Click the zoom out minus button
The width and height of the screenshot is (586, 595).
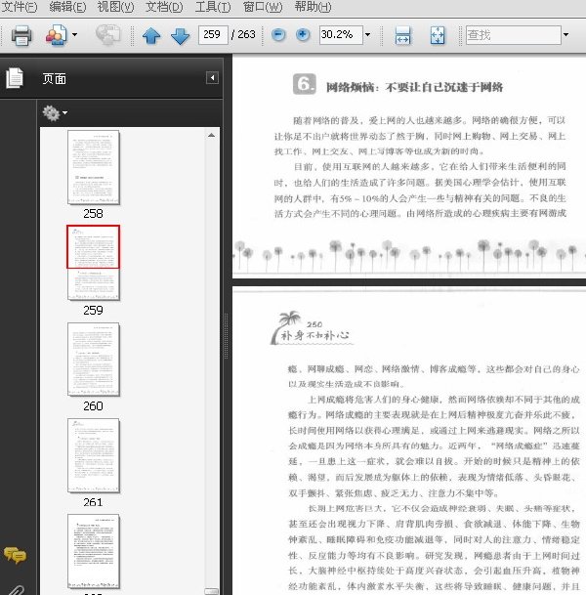278,35
